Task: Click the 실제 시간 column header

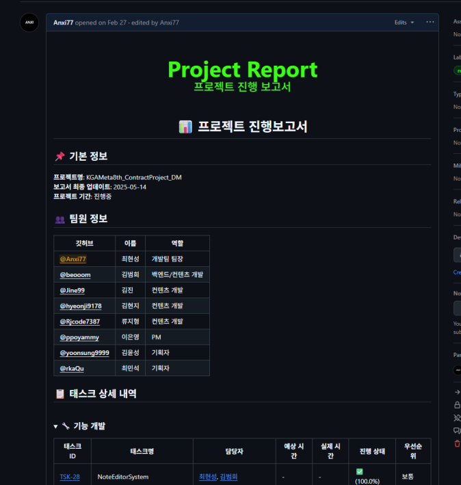Action: tap(330, 451)
